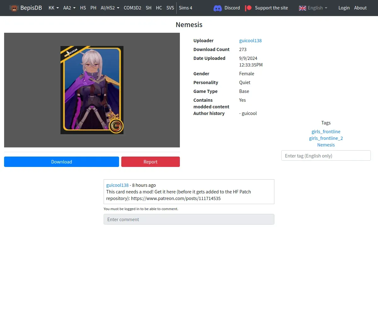
Task: Click the Login link
Action: [344, 8]
